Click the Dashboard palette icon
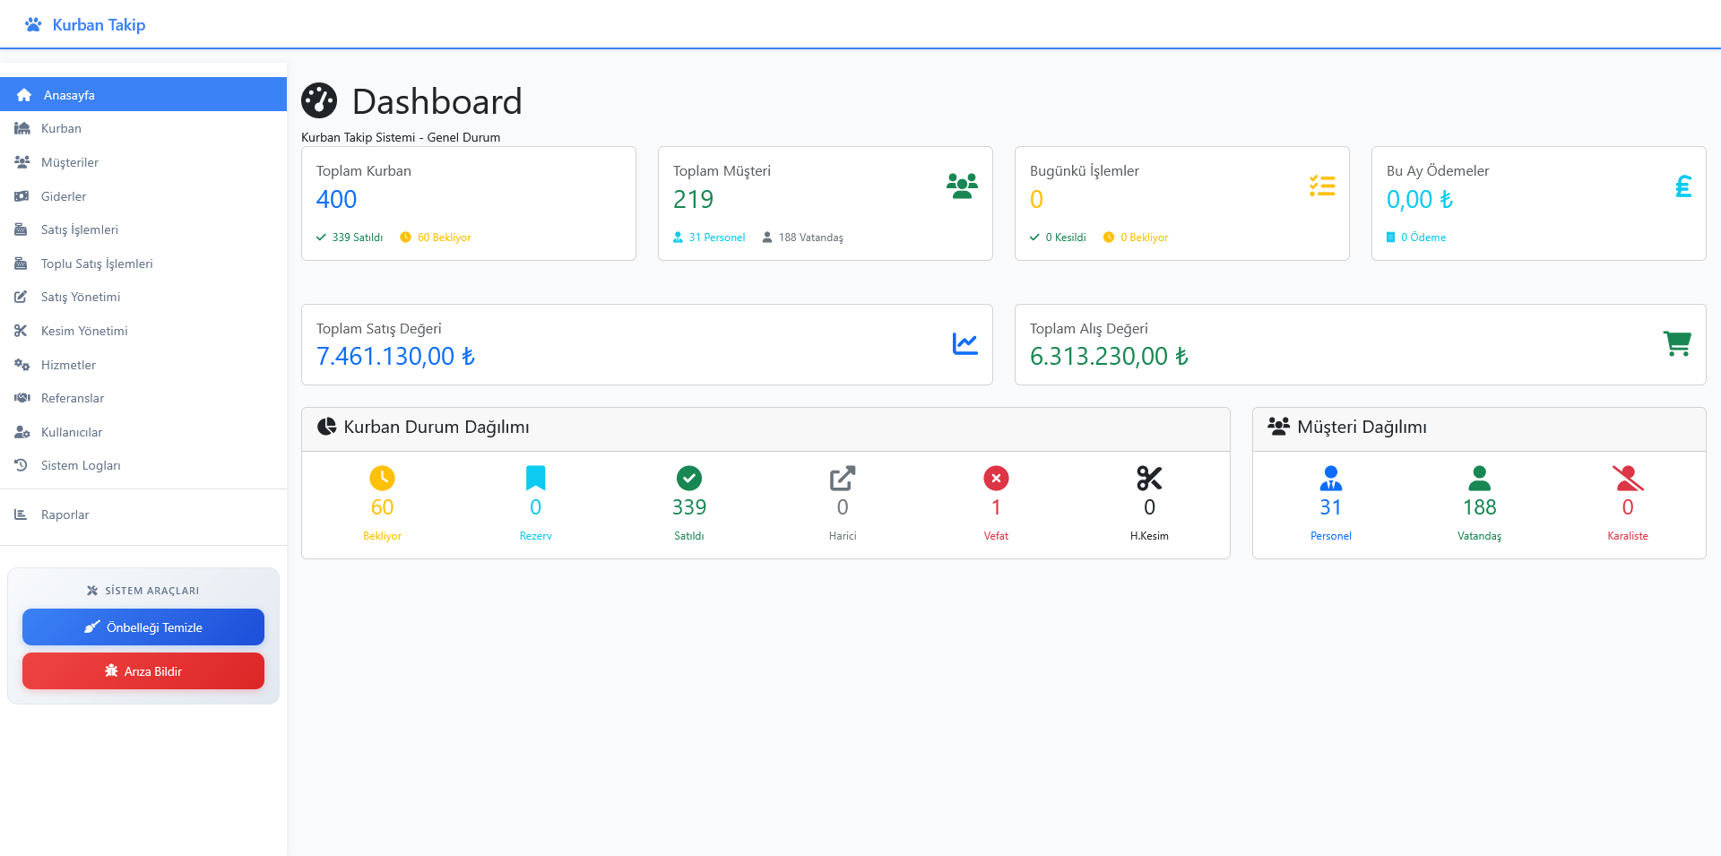Screen dimensions: 1721x856 pos(319,101)
